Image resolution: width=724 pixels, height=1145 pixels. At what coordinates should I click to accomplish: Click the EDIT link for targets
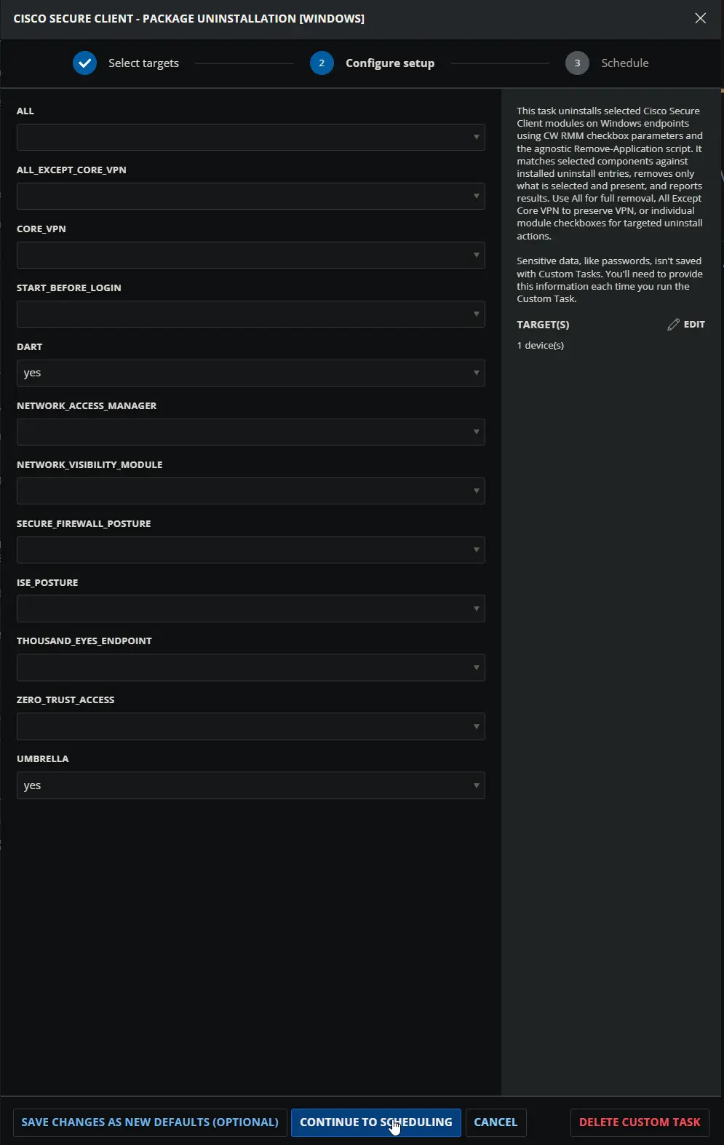click(x=693, y=324)
